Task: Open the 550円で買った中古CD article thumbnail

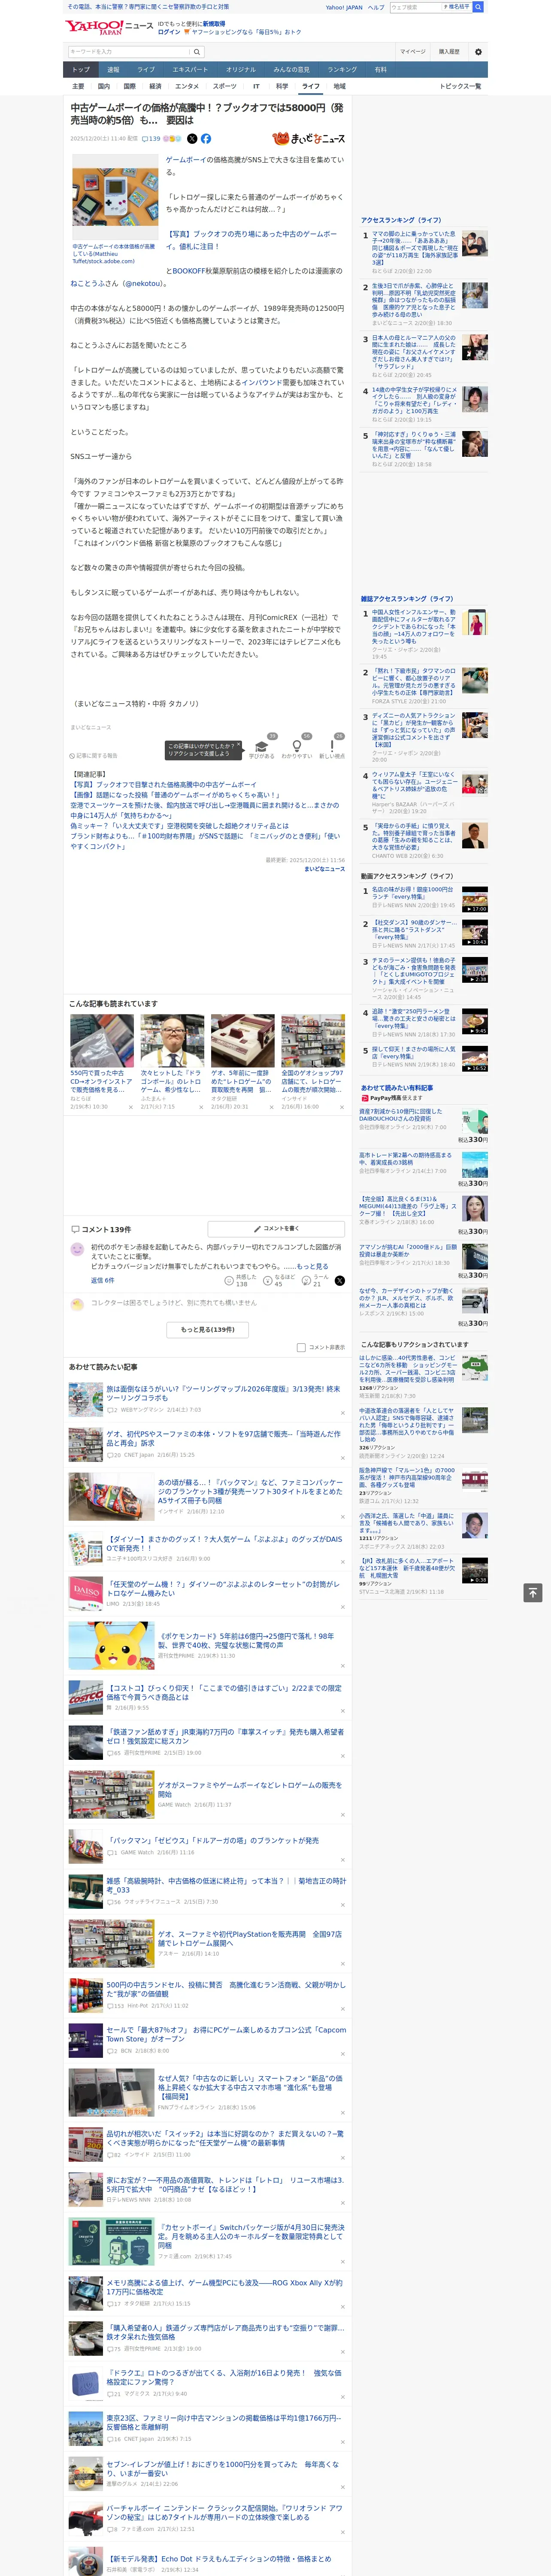Action: [102, 1041]
